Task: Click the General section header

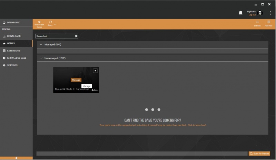Action: (6, 29)
